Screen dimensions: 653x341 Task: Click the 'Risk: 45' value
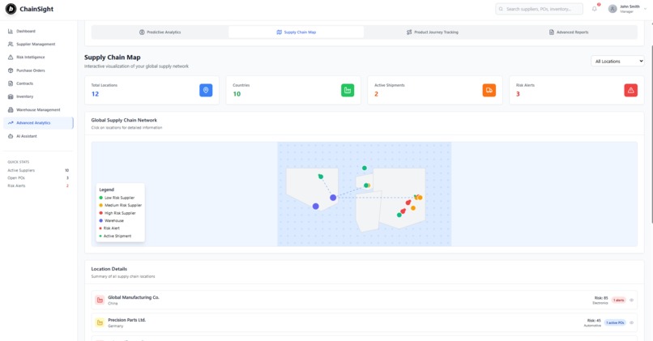[x=594, y=321]
